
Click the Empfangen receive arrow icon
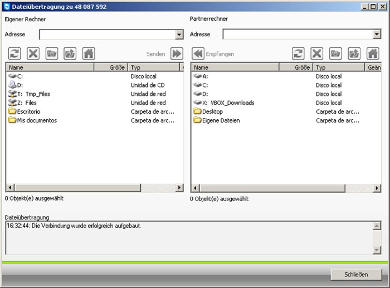tap(198, 53)
